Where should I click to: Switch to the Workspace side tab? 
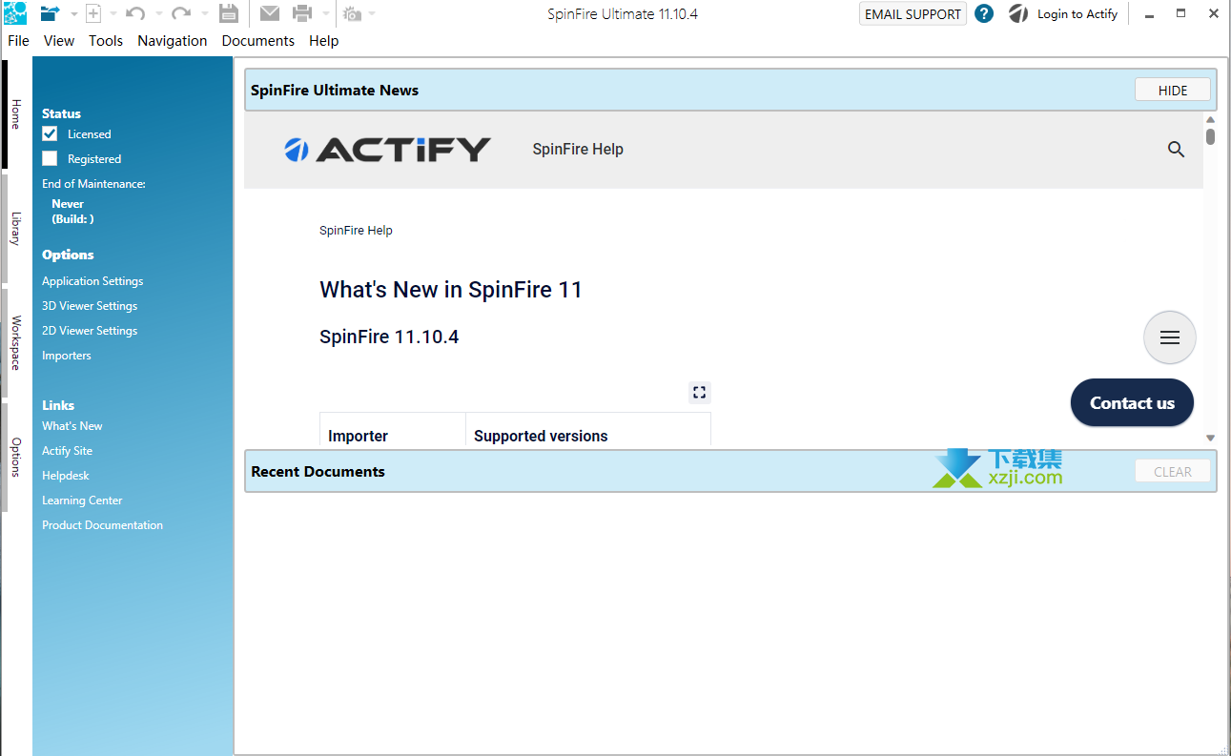[15, 343]
